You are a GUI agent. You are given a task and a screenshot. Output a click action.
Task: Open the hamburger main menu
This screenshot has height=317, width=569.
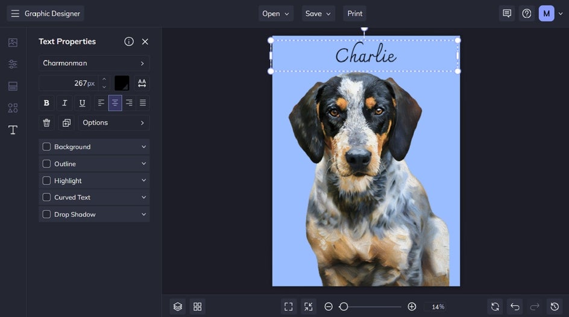[15, 13]
